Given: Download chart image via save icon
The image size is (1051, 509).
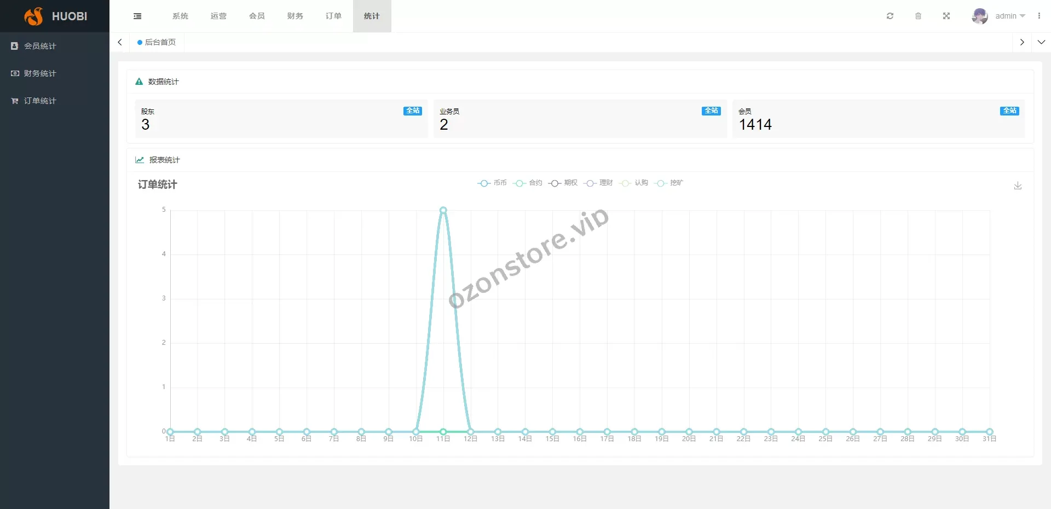Looking at the screenshot, I should click(1018, 186).
